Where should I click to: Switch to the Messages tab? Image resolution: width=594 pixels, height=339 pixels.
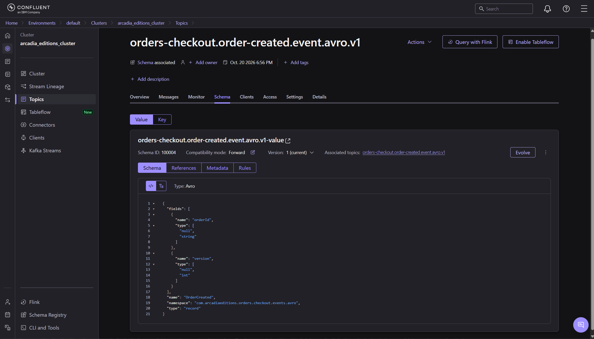(x=168, y=97)
